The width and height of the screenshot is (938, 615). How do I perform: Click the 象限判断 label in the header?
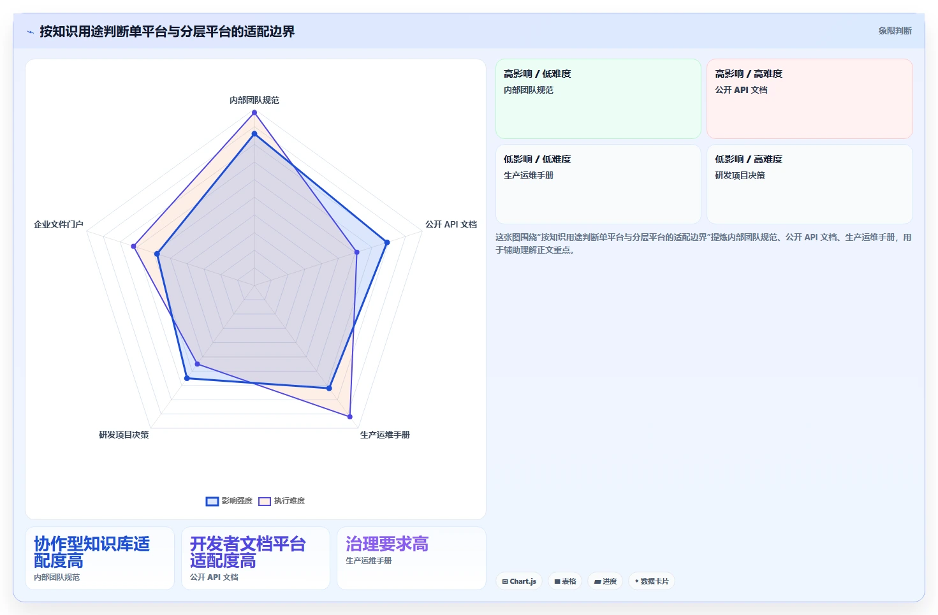pos(895,31)
